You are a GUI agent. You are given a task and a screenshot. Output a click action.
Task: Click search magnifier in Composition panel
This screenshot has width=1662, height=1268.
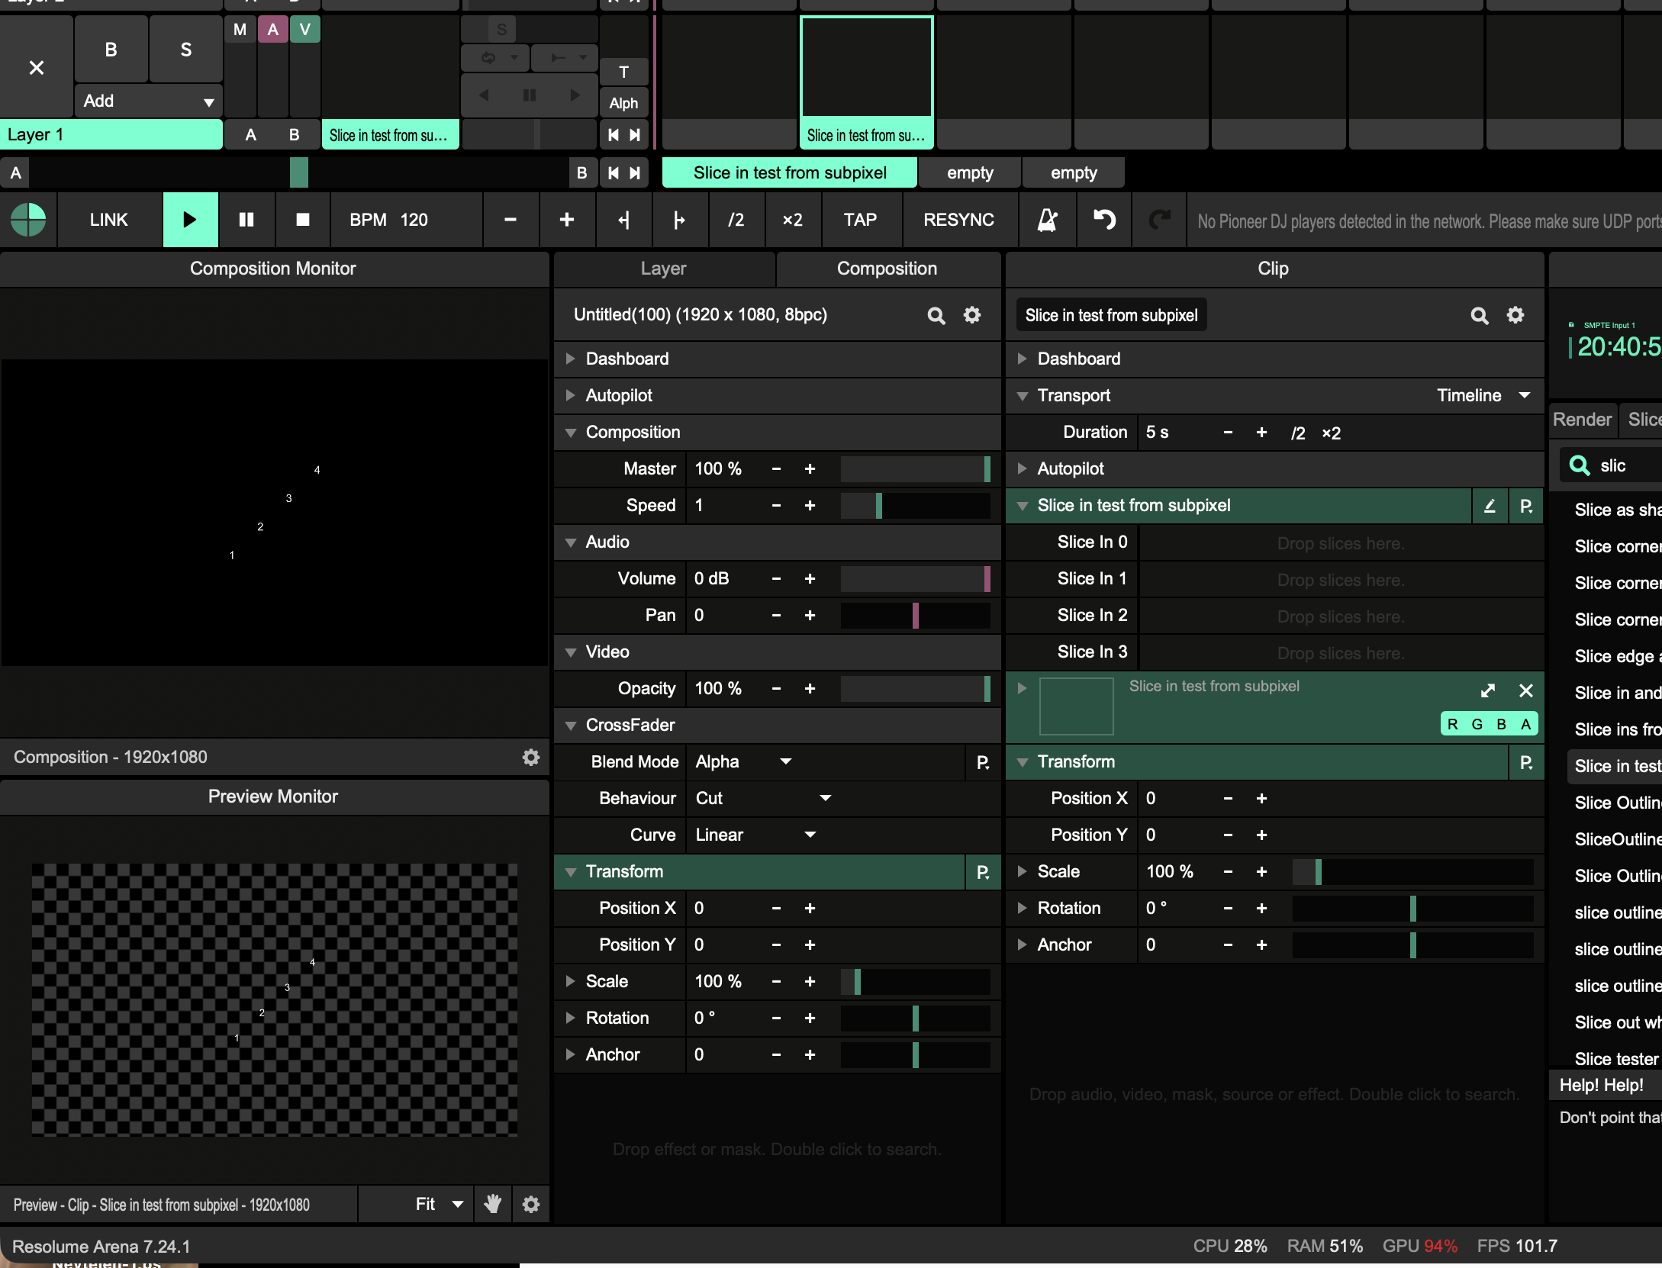tap(936, 315)
